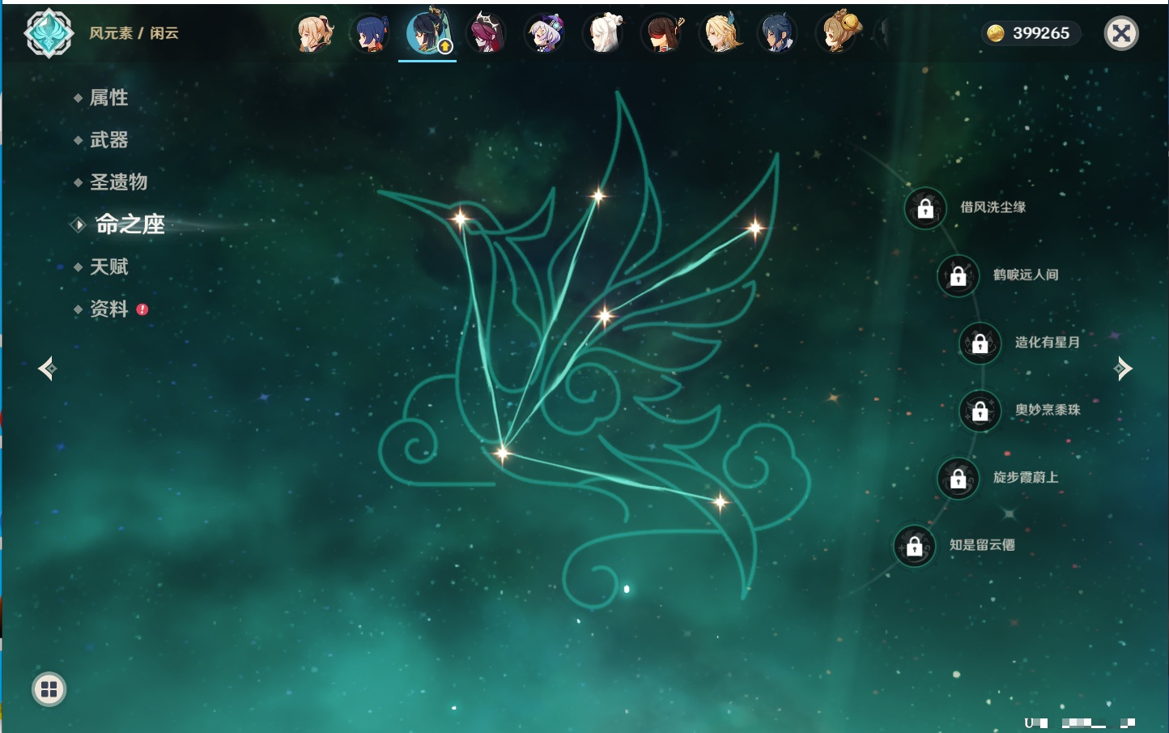Open the 天赋 talents section
This screenshot has width=1169, height=733.
point(108,266)
